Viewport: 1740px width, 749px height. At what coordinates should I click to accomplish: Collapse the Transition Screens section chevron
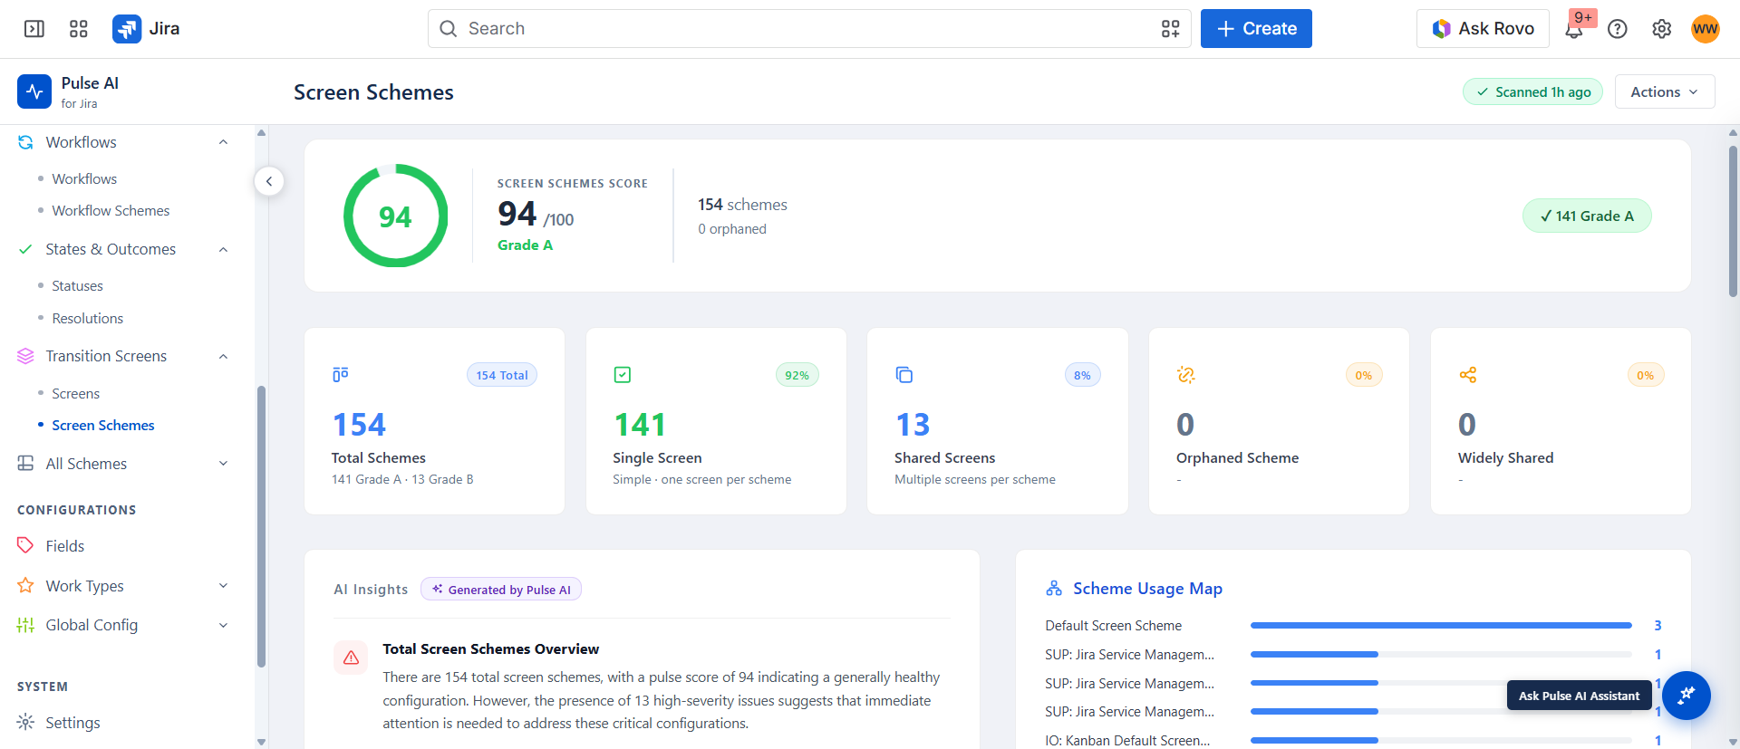(x=223, y=356)
